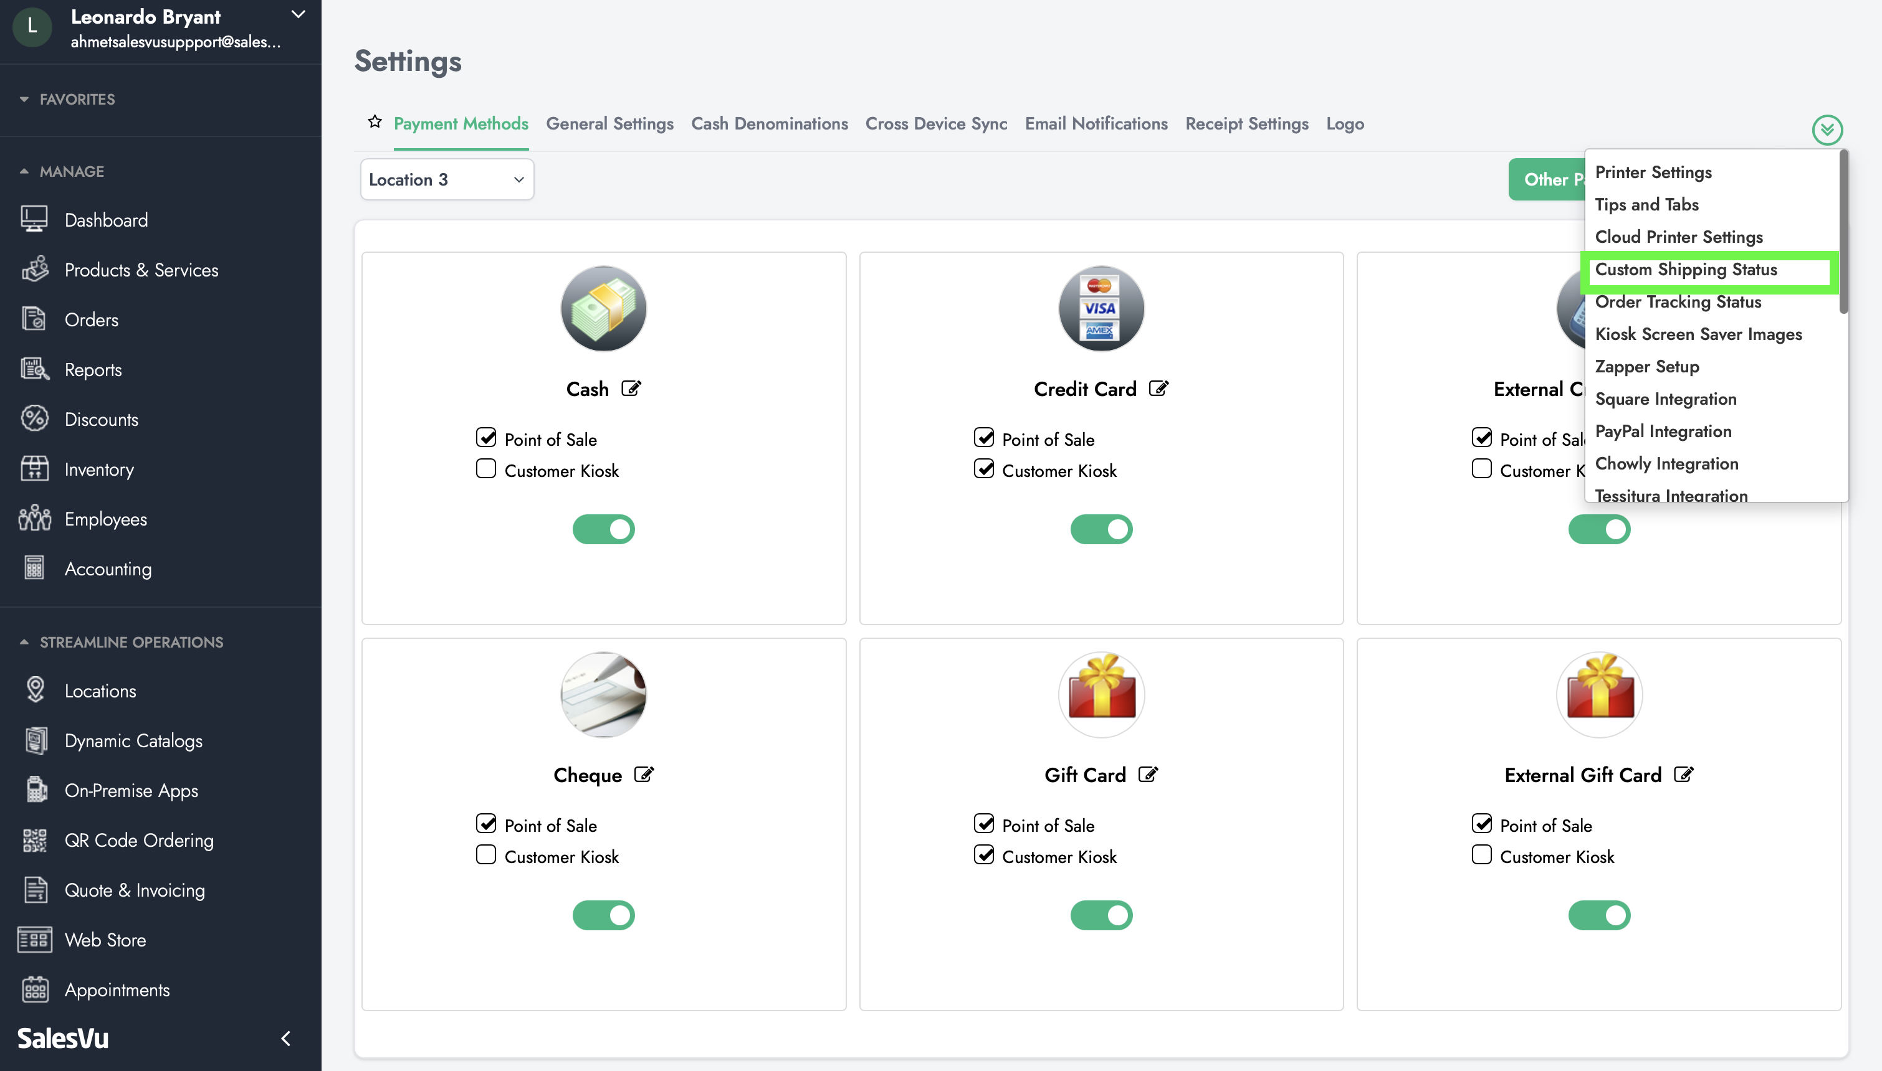Click the QR Code Ordering icon in sidebar

[35, 840]
